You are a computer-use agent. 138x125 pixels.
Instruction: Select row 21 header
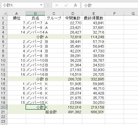point(4,112)
